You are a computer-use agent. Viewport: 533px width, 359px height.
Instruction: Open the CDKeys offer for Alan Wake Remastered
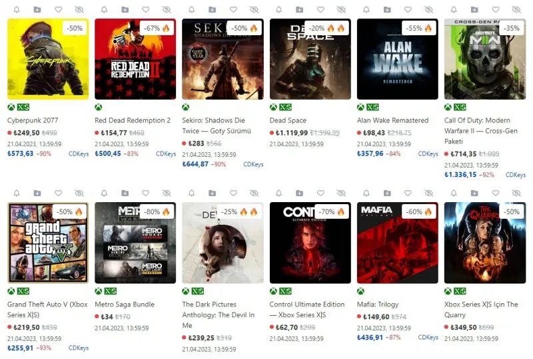428,154
